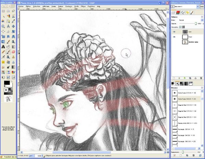Anchor the floating layer
Viewport: 205px width, 159px height.
pyautogui.click(x=195, y=78)
